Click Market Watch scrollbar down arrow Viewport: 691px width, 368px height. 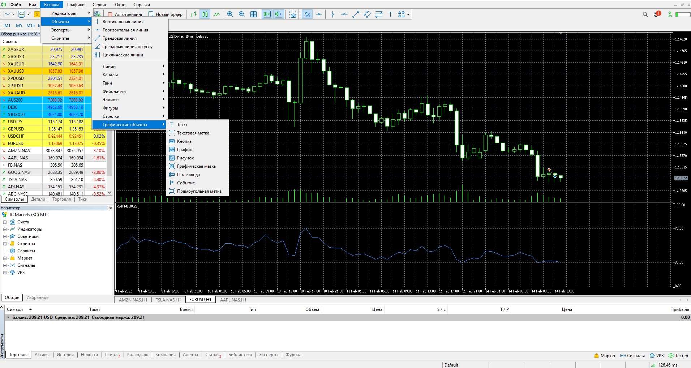110,193
